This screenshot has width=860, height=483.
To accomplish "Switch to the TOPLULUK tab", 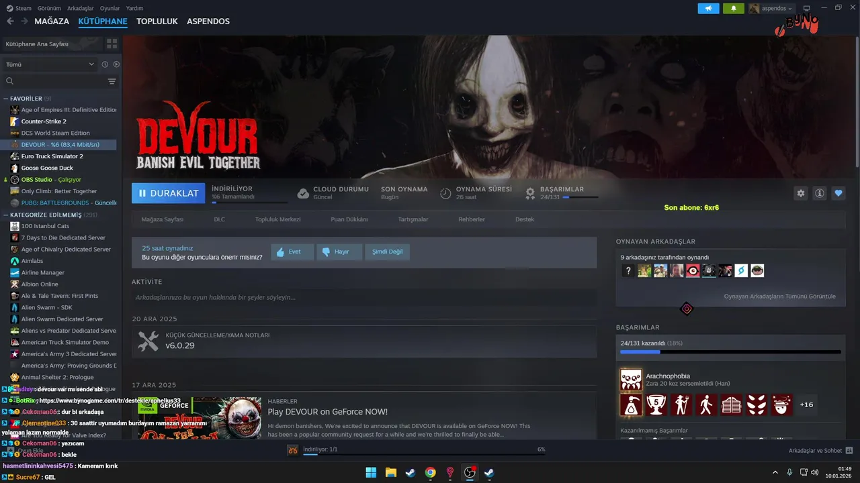I will [157, 21].
